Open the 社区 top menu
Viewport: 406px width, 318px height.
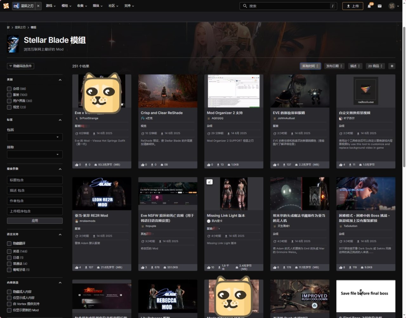pyautogui.click(x=113, y=6)
